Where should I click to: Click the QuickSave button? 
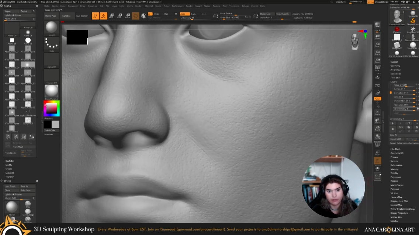tap(340, 2)
